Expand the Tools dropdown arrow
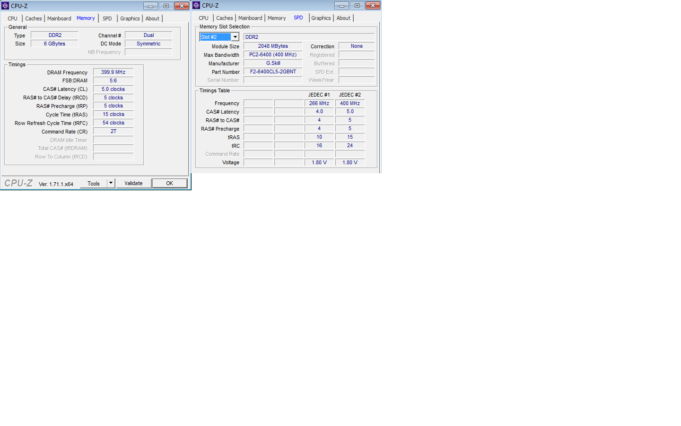This screenshot has width=681, height=426. click(111, 183)
